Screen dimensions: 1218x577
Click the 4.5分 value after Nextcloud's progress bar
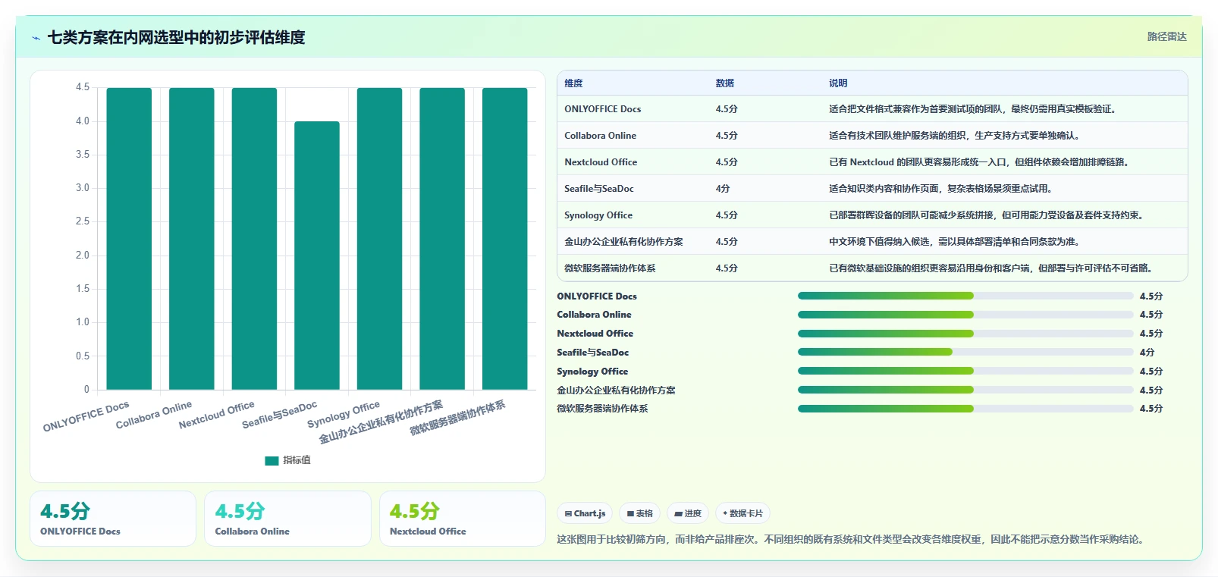click(x=1151, y=334)
